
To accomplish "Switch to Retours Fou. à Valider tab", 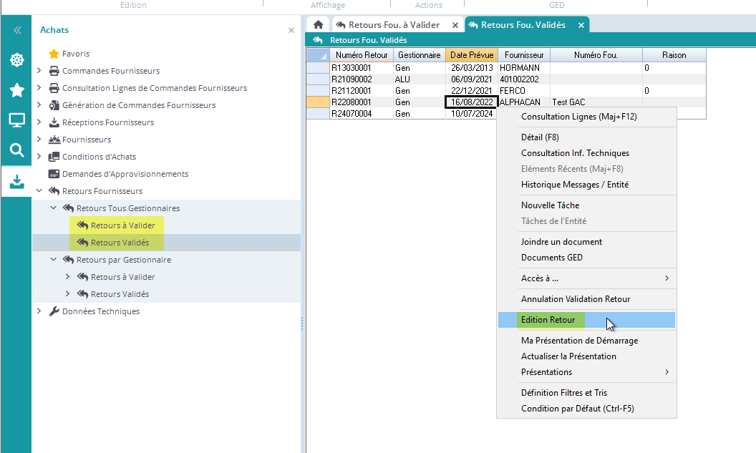I will pos(394,25).
